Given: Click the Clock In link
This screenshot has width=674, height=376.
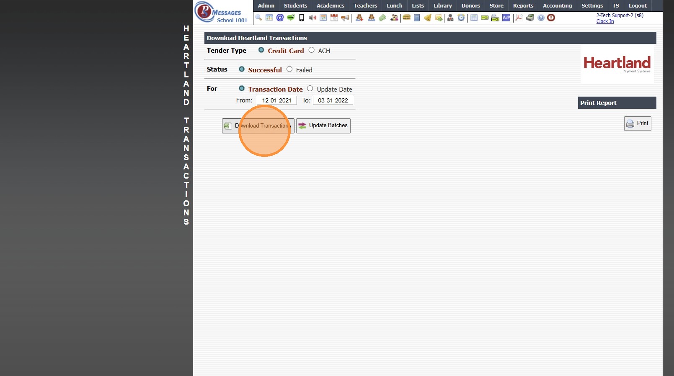Looking at the screenshot, I should [x=605, y=21].
